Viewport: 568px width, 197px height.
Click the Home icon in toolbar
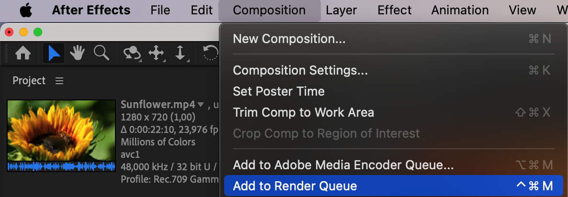(23, 53)
